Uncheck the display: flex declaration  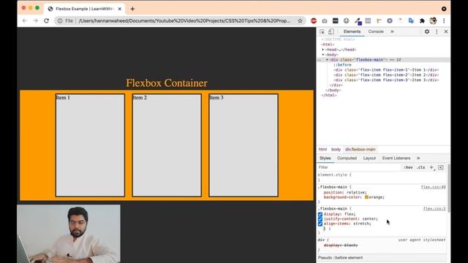point(320,214)
